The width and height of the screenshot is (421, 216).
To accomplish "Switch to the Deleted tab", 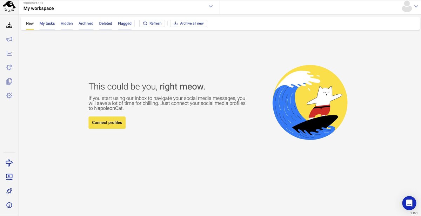I will [106, 23].
